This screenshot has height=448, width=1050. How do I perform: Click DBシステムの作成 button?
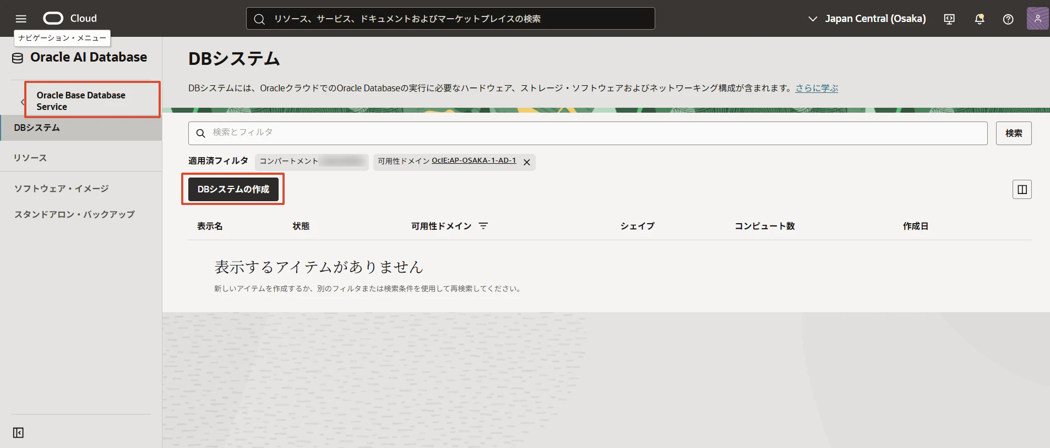click(x=233, y=189)
